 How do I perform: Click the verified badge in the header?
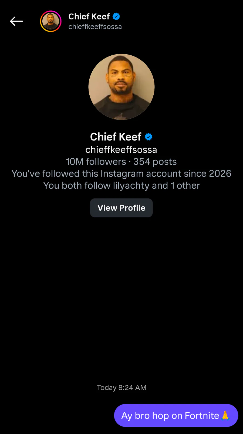click(116, 16)
